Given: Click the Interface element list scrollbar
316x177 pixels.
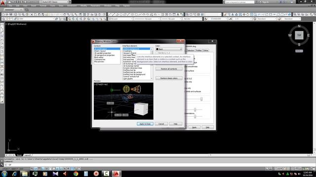Looking at the screenshot, I should (x=152, y=63).
